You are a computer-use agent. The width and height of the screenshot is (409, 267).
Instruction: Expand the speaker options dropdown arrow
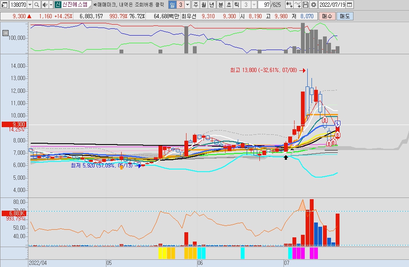click(x=51, y=5)
